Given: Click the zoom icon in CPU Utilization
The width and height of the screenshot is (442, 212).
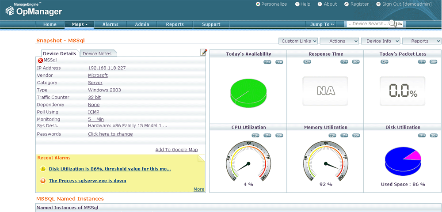Looking at the screenshot, I should pyautogui.click(x=255, y=136).
